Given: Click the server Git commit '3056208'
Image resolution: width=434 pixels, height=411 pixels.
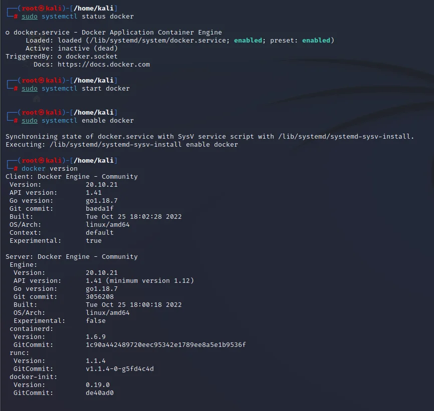Looking at the screenshot, I should coord(100,296).
